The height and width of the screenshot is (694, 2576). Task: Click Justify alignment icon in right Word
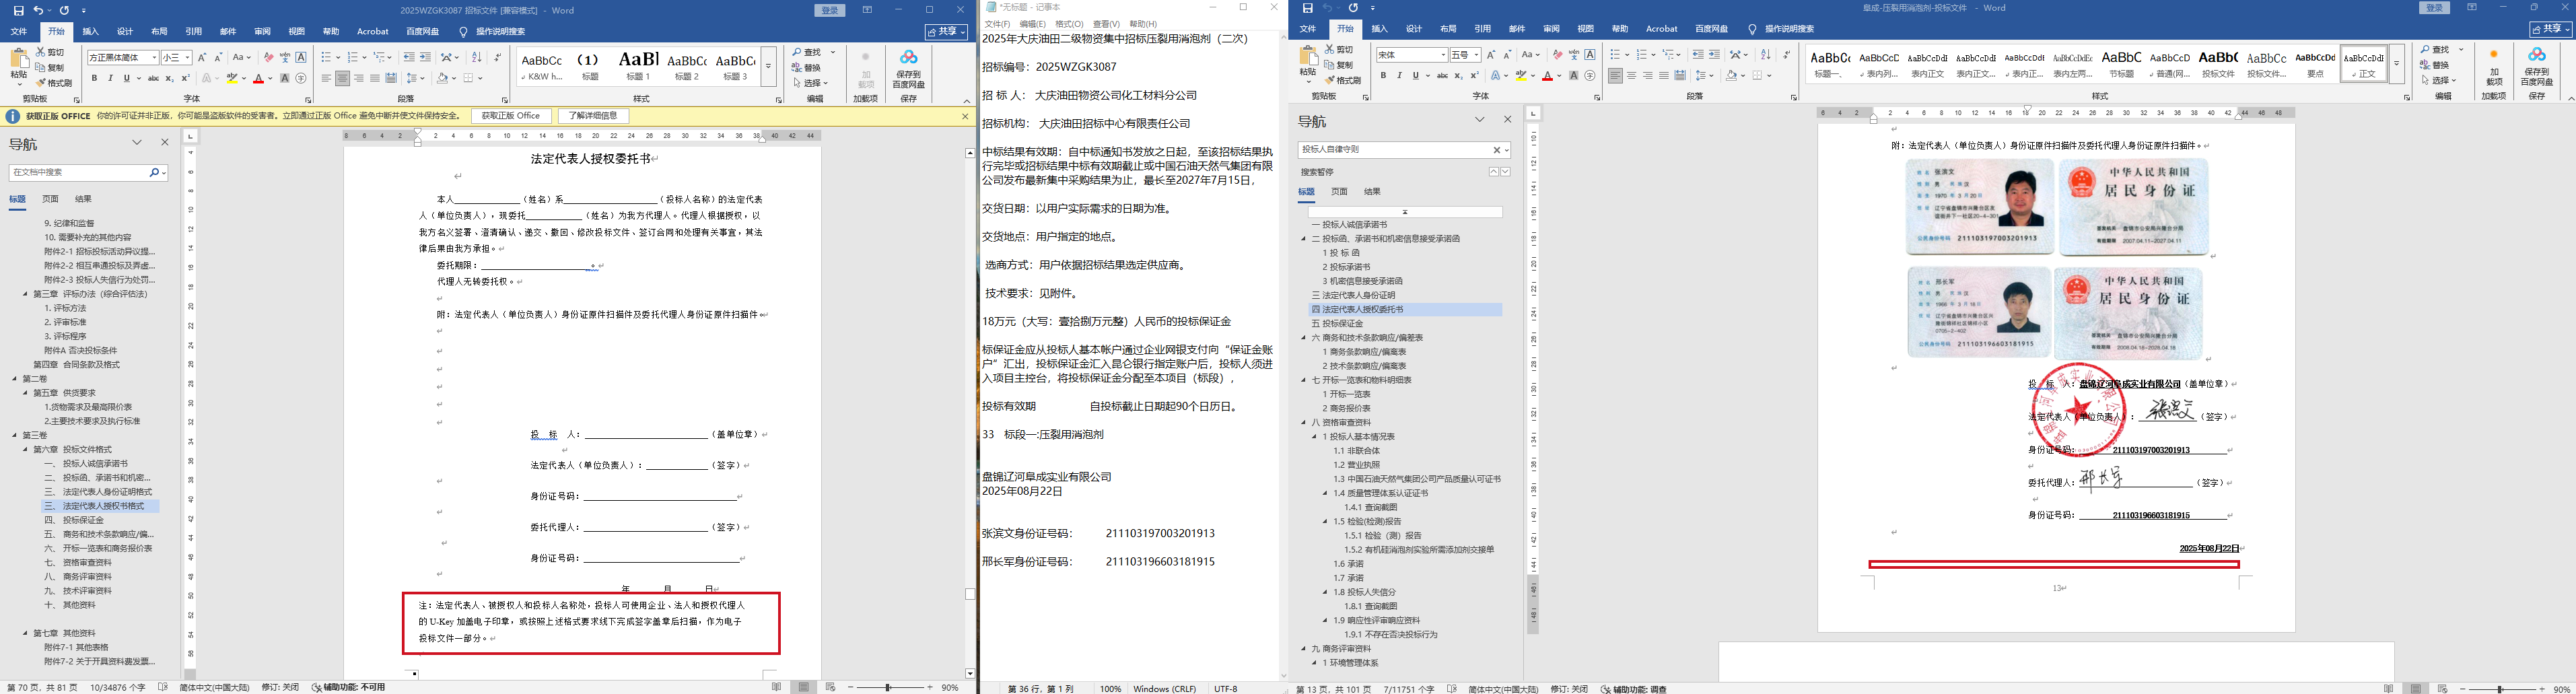click(1664, 76)
